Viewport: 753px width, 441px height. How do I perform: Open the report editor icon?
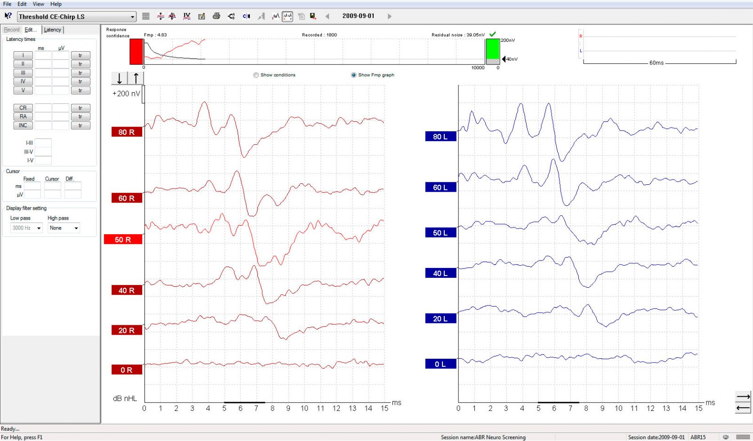tap(201, 16)
